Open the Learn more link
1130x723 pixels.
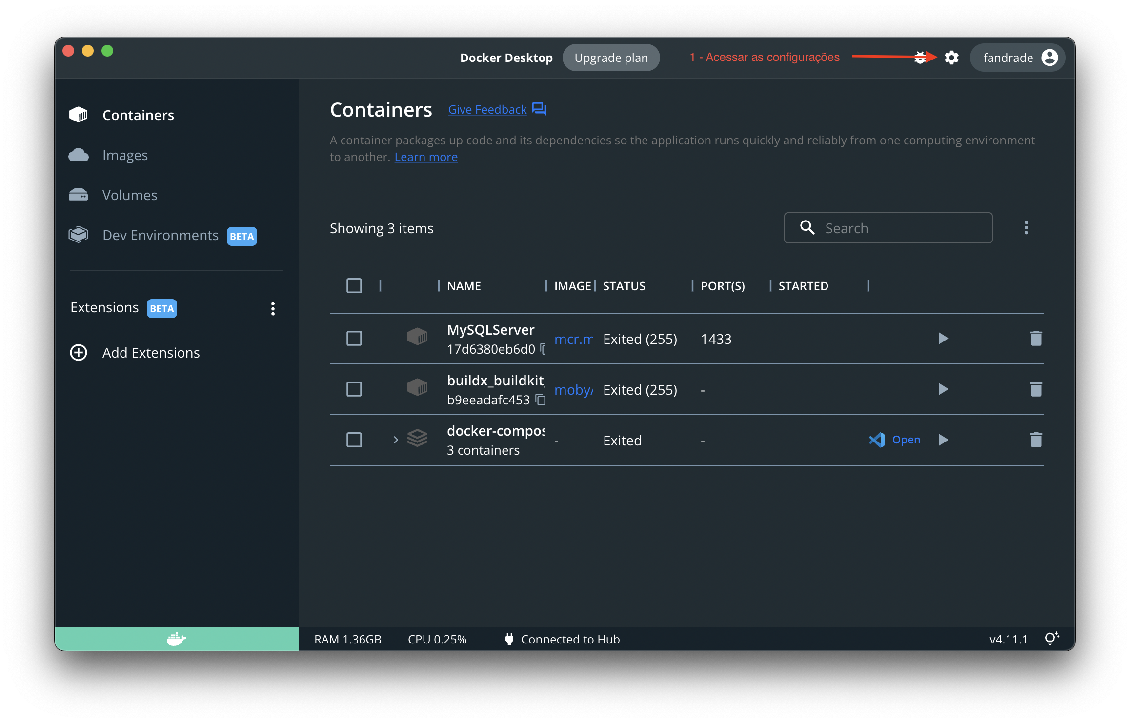click(426, 157)
